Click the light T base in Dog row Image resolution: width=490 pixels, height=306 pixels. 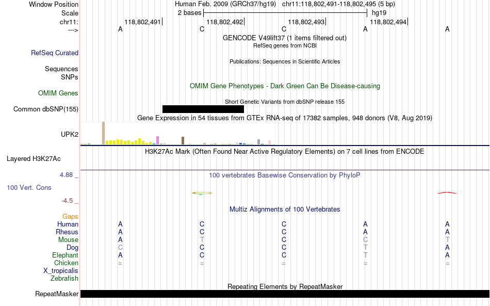[365, 248]
